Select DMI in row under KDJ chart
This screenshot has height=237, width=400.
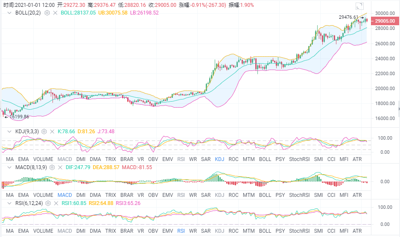(x=81, y=159)
